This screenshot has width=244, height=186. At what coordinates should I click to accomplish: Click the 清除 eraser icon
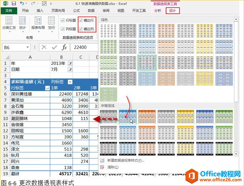(102, 167)
